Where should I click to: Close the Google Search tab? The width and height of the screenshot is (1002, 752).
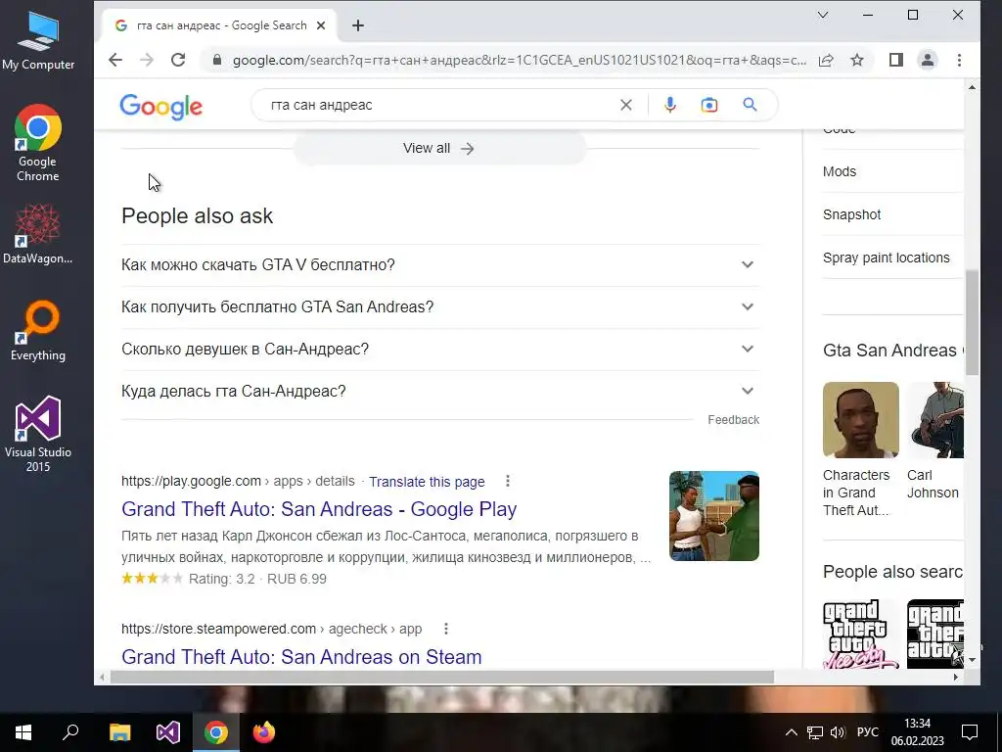tap(321, 25)
